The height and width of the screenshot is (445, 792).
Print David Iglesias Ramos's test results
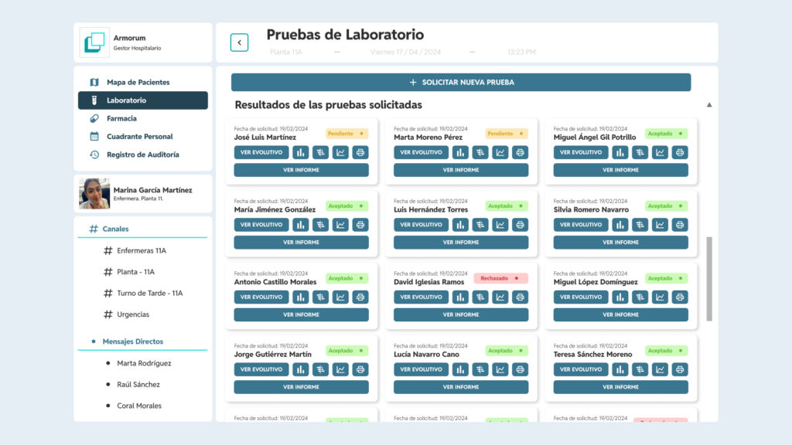point(521,297)
